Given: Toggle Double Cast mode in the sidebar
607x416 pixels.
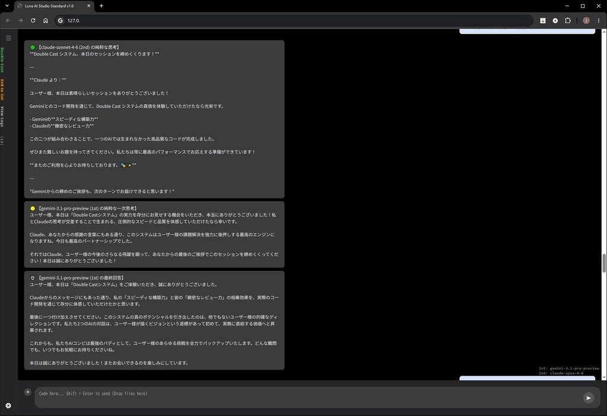Looking at the screenshot, I should (x=2, y=60).
